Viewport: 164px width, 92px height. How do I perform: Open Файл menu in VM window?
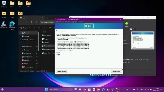(x=57, y=22)
